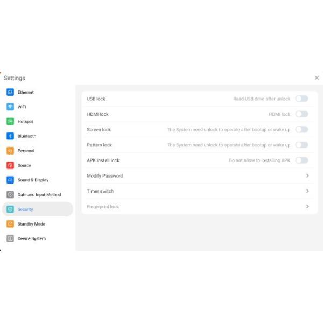Image resolution: width=323 pixels, height=323 pixels.
Task: Open the orange Personal icon
Action: (x=10, y=151)
